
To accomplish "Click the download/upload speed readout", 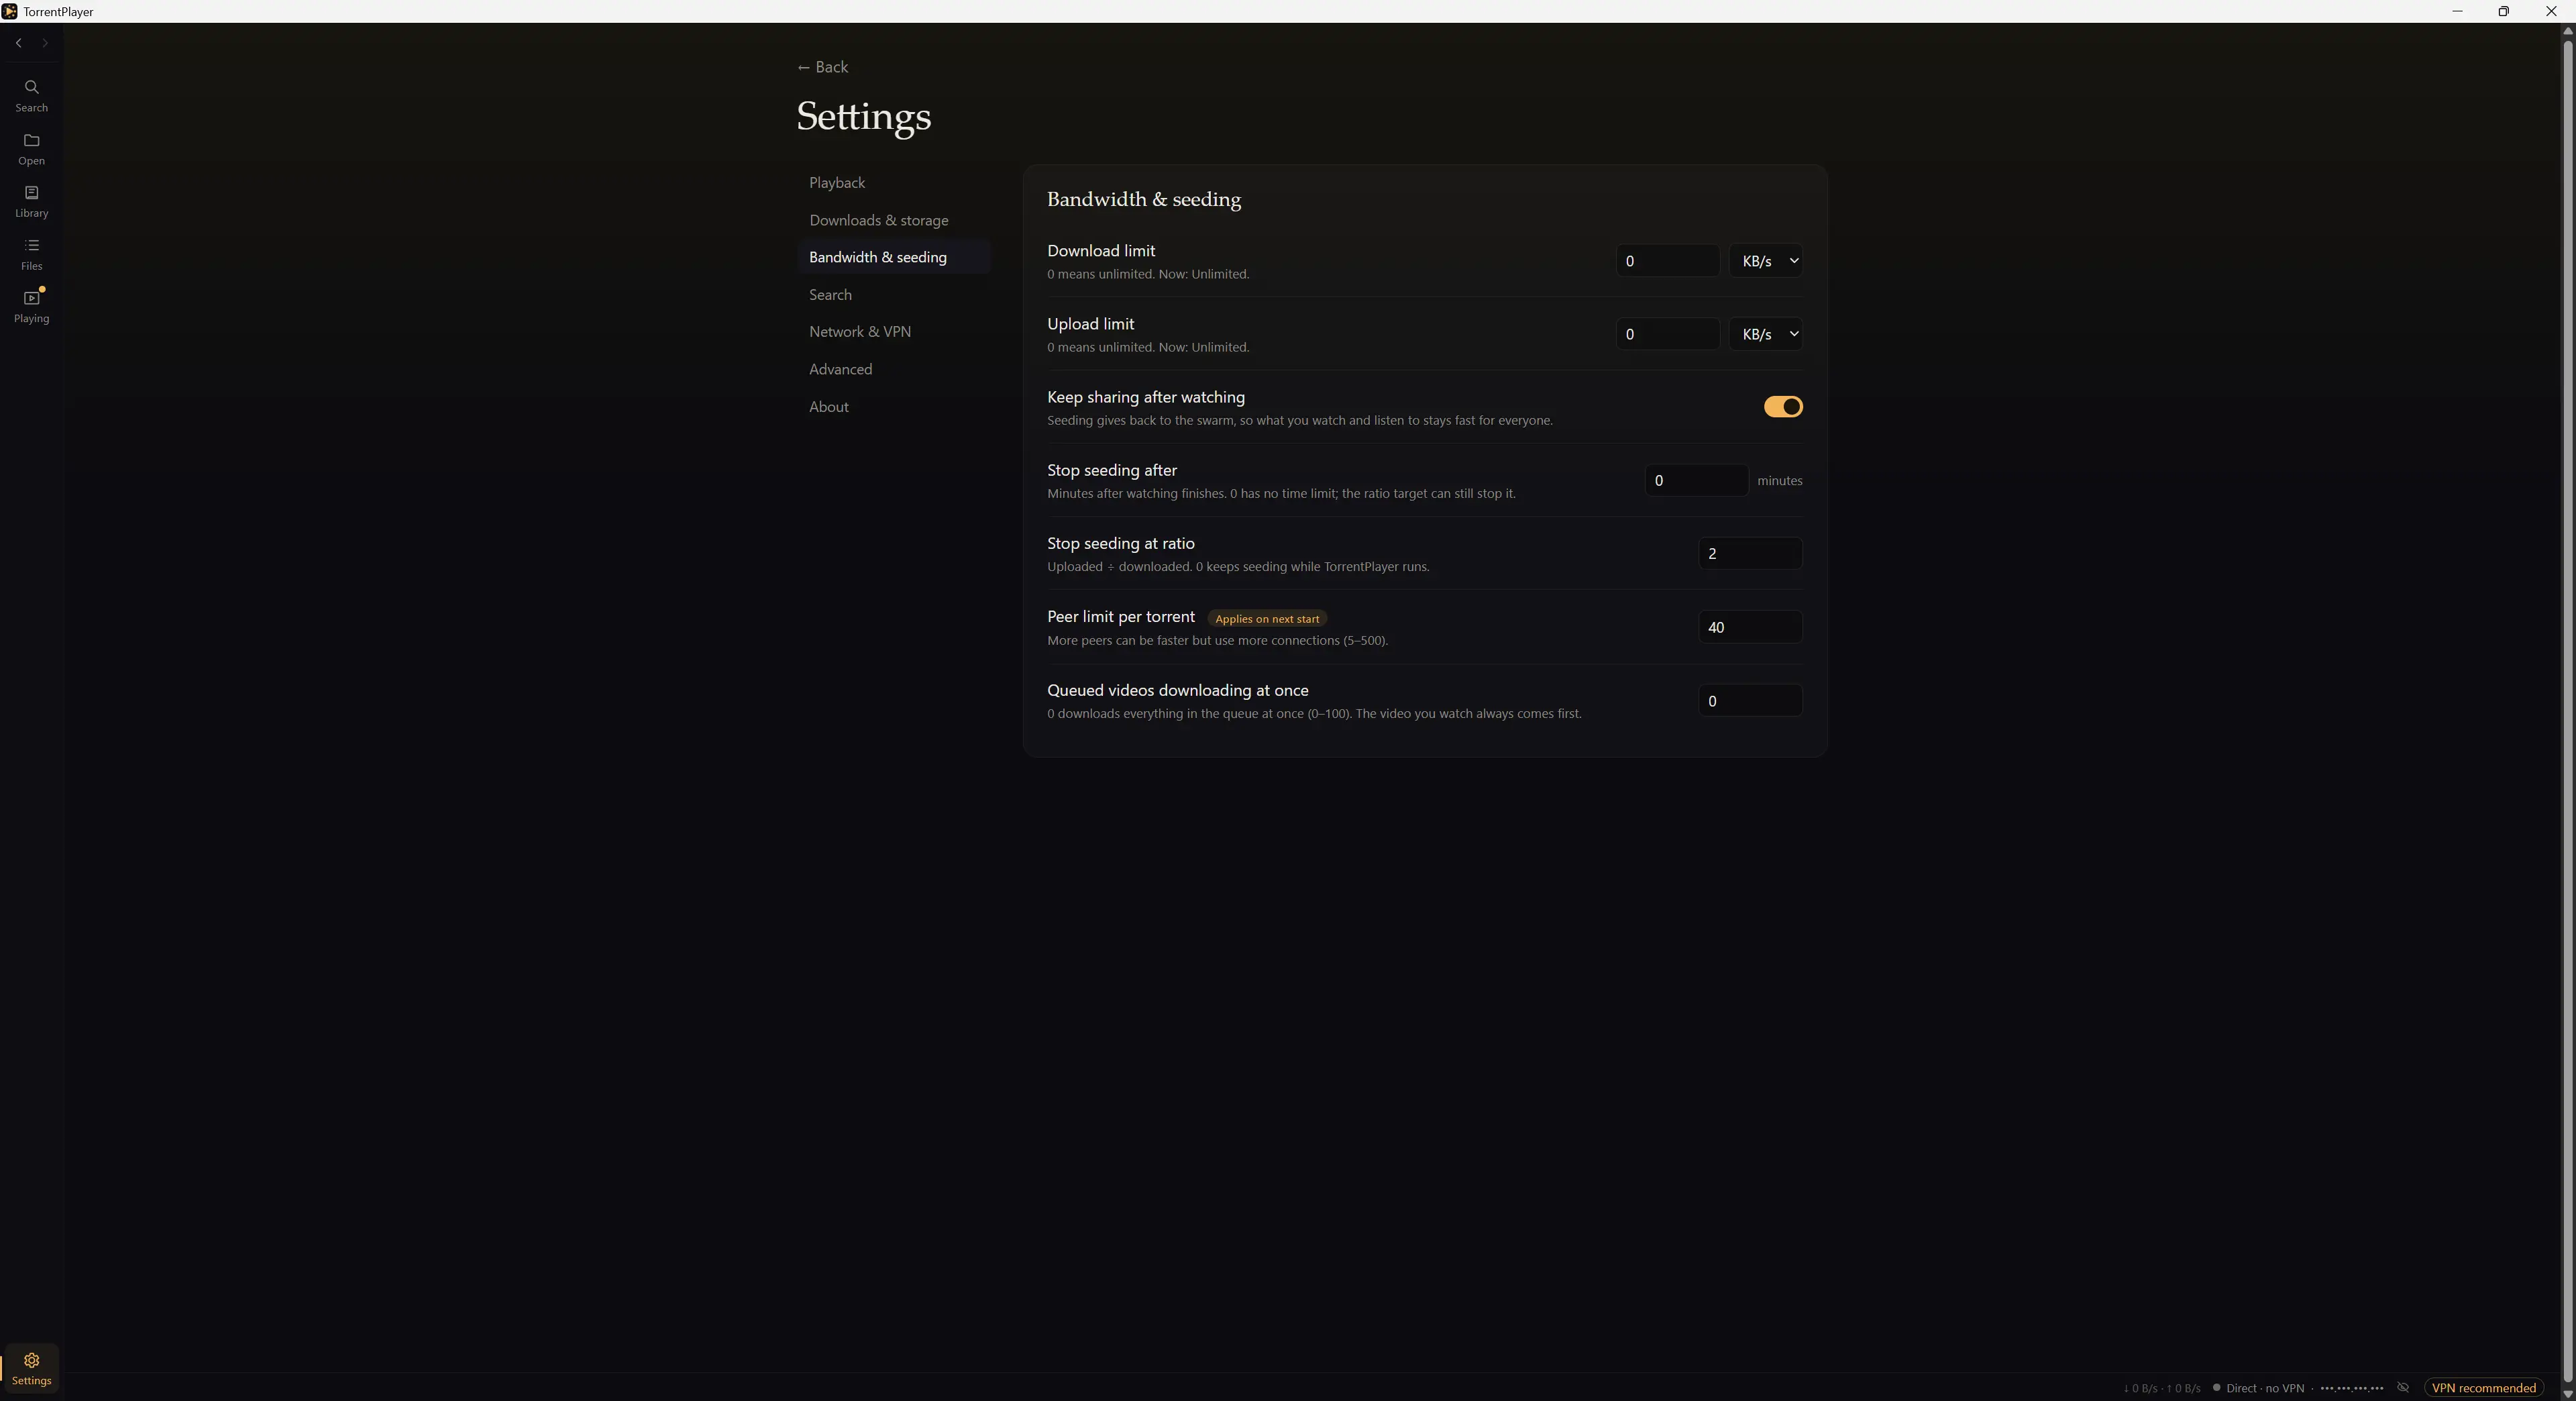I will pyautogui.click(x=2162, y=1388).
